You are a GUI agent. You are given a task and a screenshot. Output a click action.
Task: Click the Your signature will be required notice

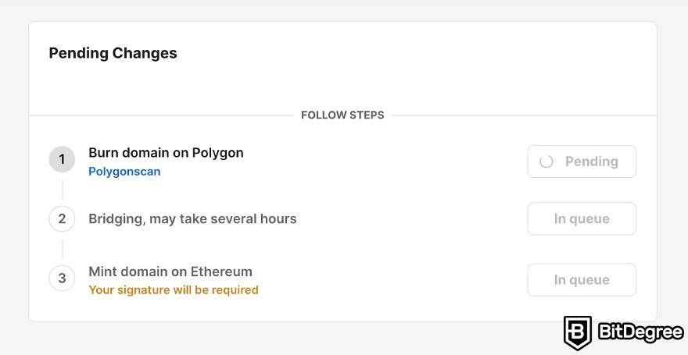pos(174,289)
